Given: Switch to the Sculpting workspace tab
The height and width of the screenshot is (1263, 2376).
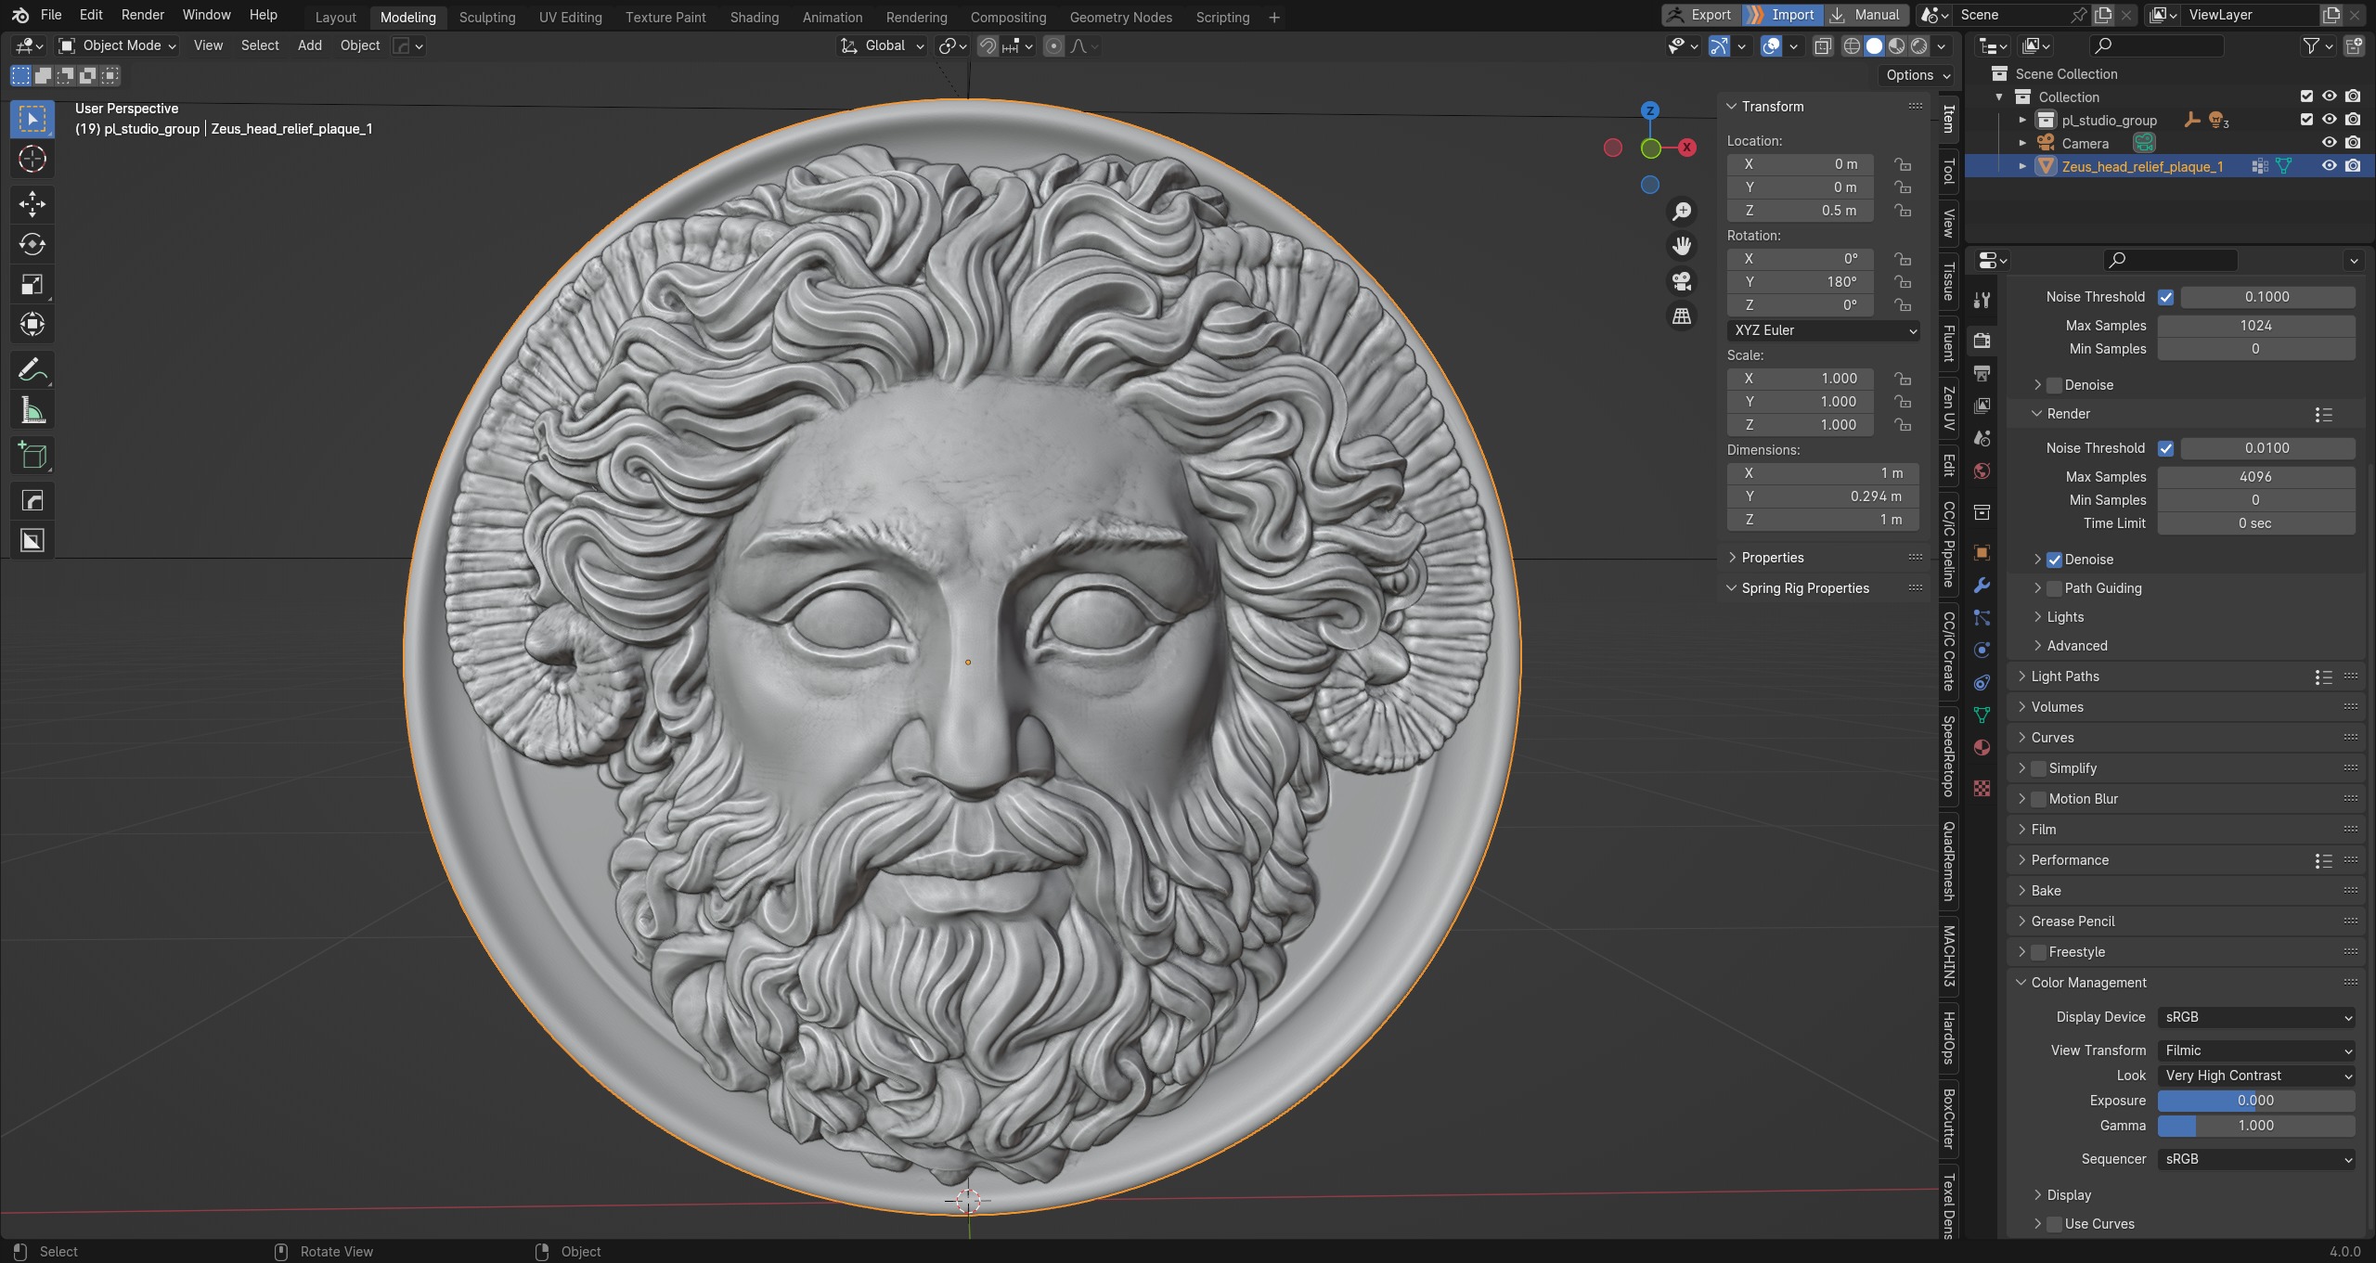Looking at the screenshot, I should pos(486,17).
